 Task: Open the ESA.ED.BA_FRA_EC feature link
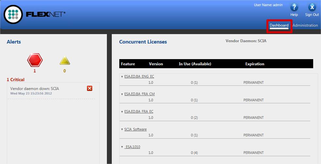[139, 112]
